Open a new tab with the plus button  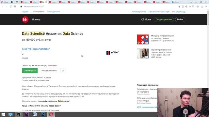[x=182, y=2]
